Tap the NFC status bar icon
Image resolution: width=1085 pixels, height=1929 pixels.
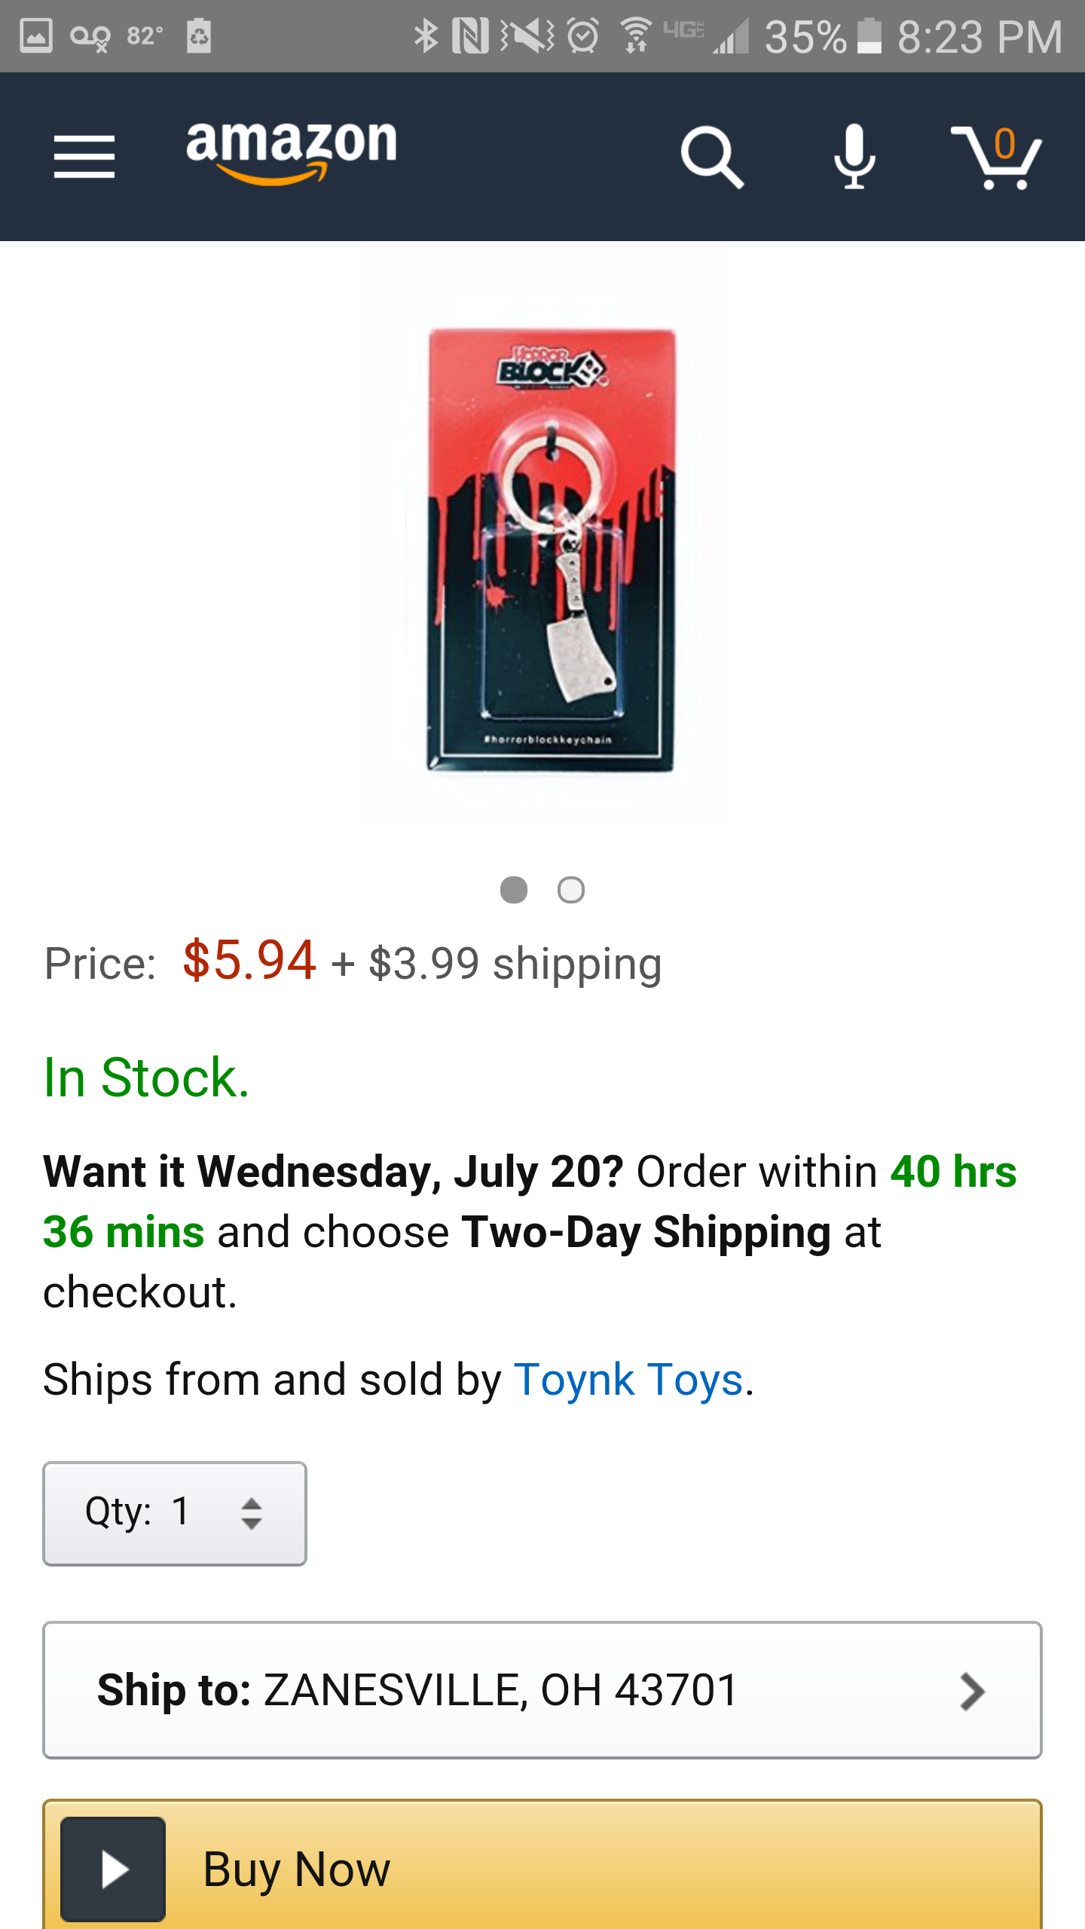[471, 36]
